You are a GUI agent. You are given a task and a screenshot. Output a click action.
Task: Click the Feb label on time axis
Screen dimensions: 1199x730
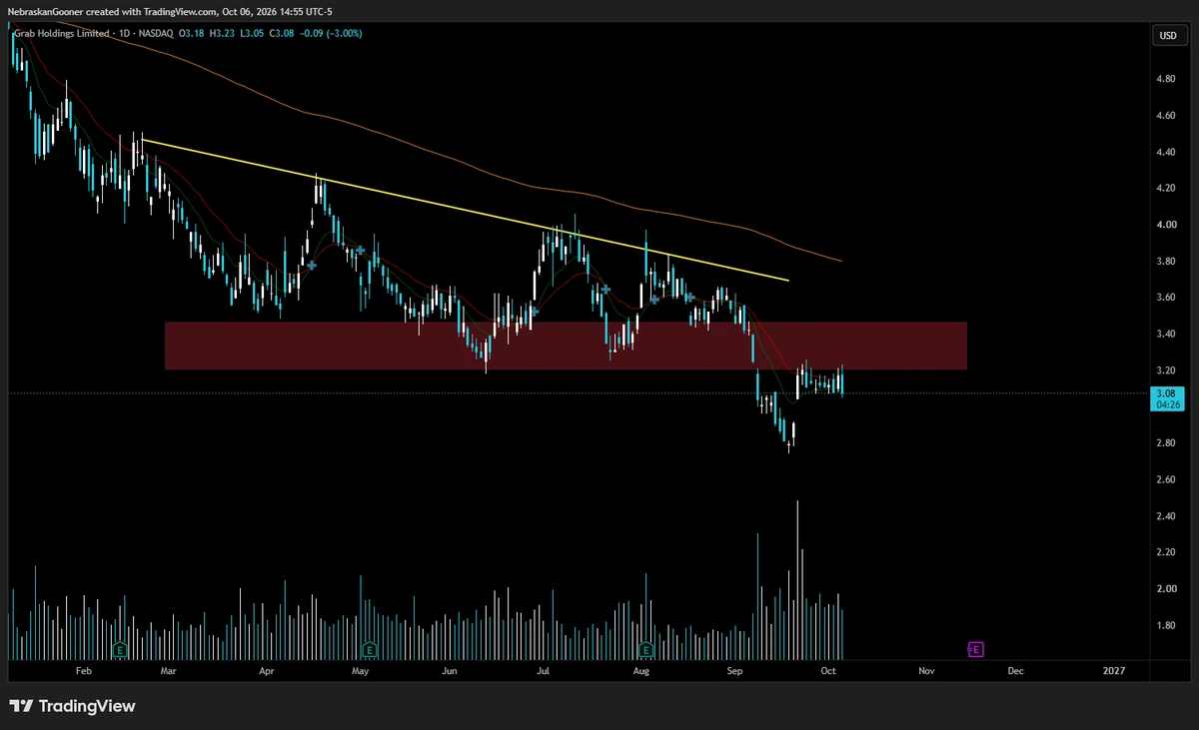tap(84, 672)
